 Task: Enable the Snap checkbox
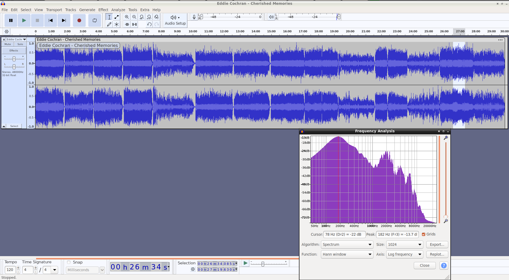(x=69, y=262)
